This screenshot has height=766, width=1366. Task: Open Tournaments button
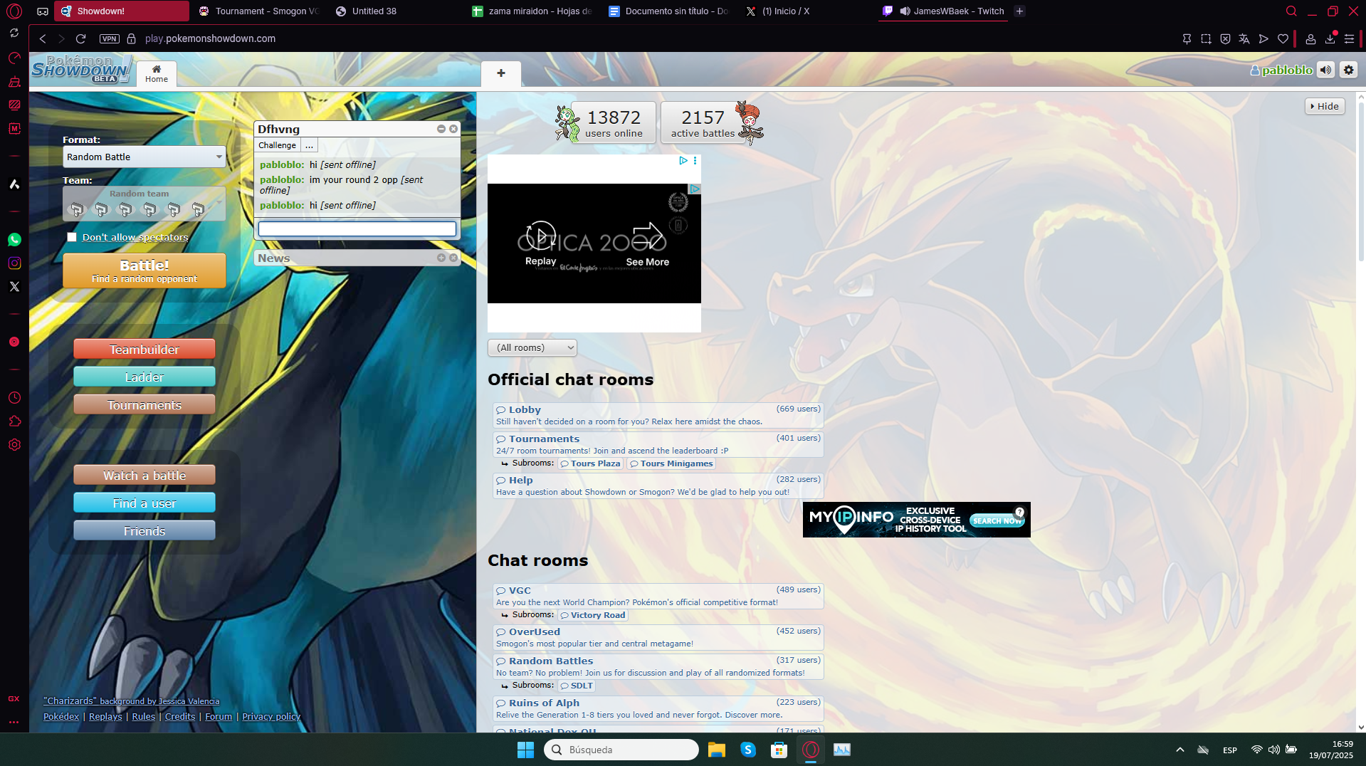click(145, 405)
